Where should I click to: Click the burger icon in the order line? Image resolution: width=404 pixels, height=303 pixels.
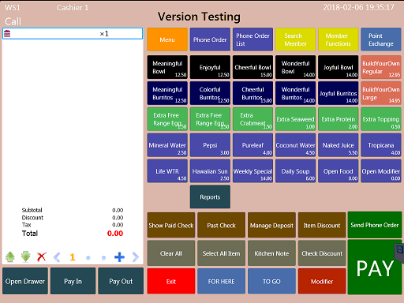[x=7, y=33]
